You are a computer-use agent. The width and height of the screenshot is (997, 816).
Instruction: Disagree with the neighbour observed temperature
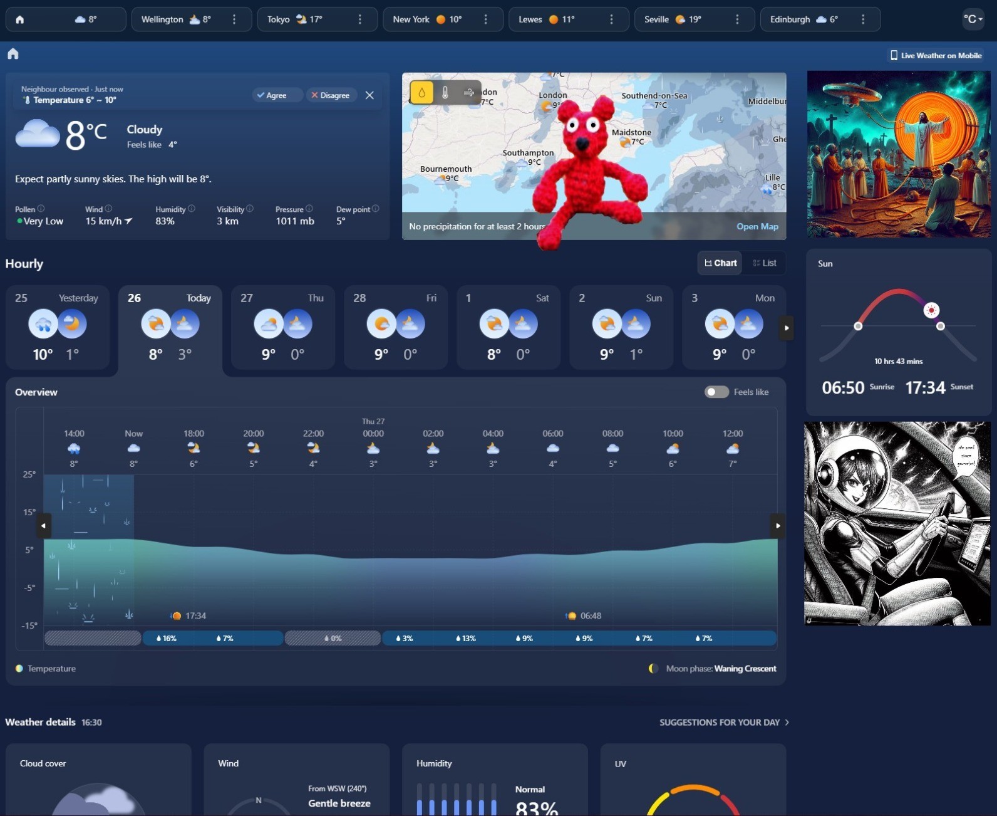(x=331, y=95)
